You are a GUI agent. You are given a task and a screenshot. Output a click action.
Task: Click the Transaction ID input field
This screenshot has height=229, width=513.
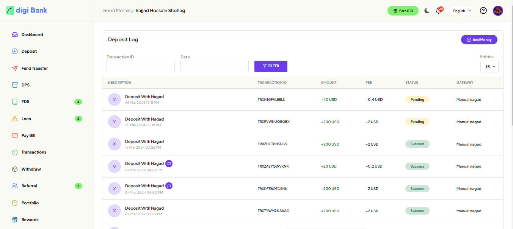[x=140, y=66]
